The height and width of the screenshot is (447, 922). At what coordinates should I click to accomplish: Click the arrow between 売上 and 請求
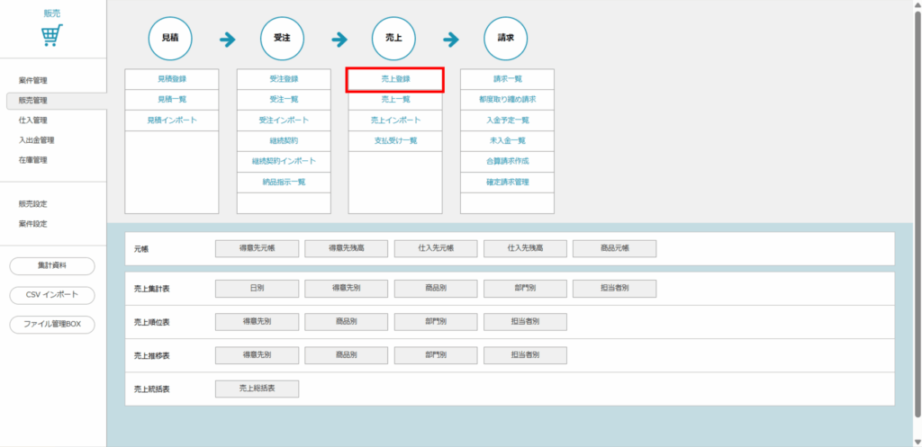[x=451, y=40]
